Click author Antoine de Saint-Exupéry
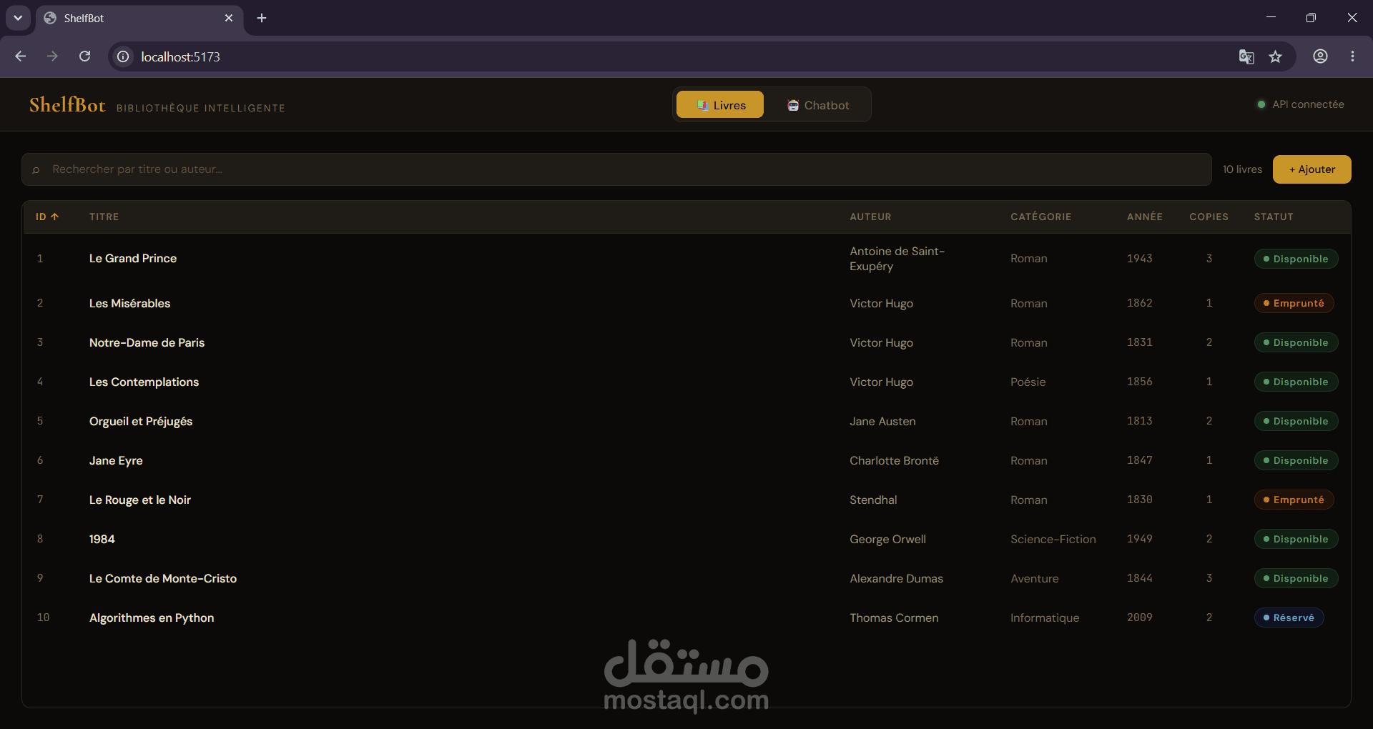This screenshot has height=729, width=1373. click(x=897, y=259)
